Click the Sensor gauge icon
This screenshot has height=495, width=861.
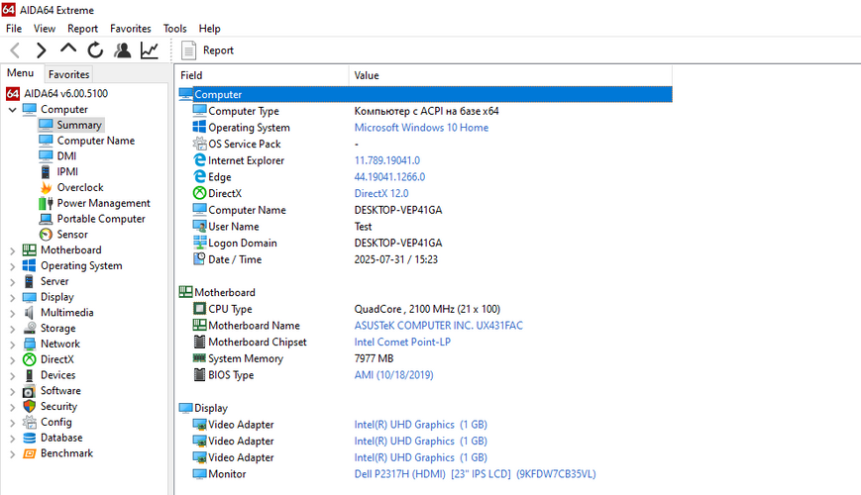pos(47,235)
